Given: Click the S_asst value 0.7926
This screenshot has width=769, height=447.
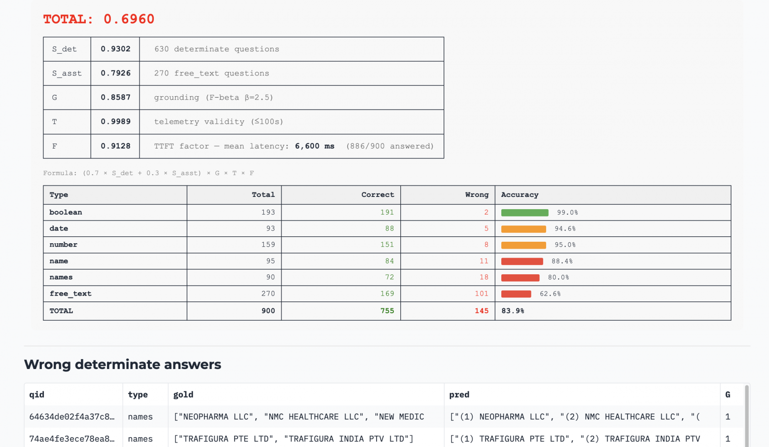Looking at the screenshot, I should [116, 73].
